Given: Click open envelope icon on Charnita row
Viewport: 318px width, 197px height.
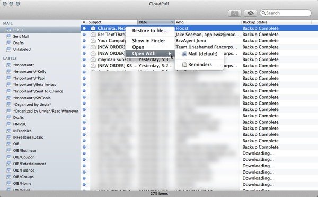Looking at the screenshot, I should click(x=93, y=28).
